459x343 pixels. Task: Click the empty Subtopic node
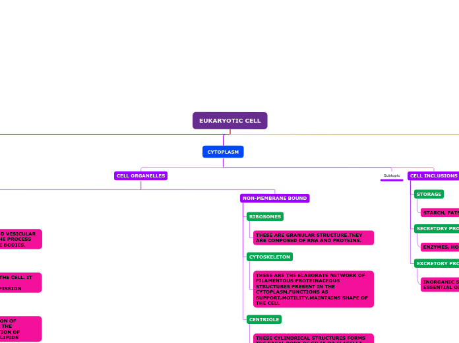392,176
